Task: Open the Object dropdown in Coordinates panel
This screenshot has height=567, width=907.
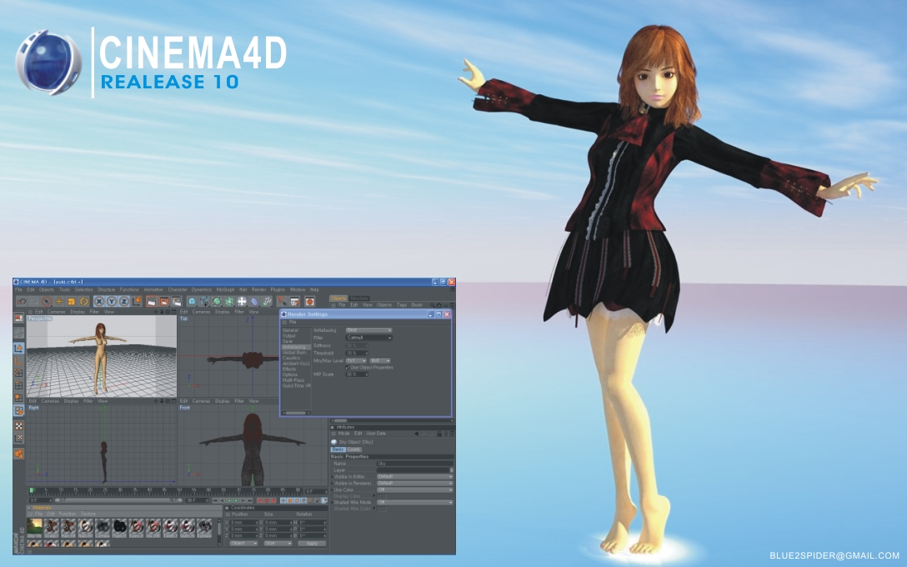Action: (x=243, y=544)
